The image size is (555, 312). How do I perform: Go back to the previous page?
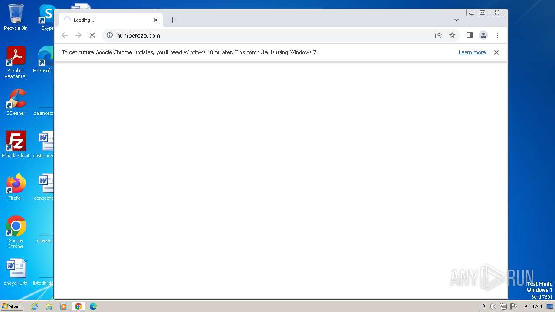click(x=65, y=35)
